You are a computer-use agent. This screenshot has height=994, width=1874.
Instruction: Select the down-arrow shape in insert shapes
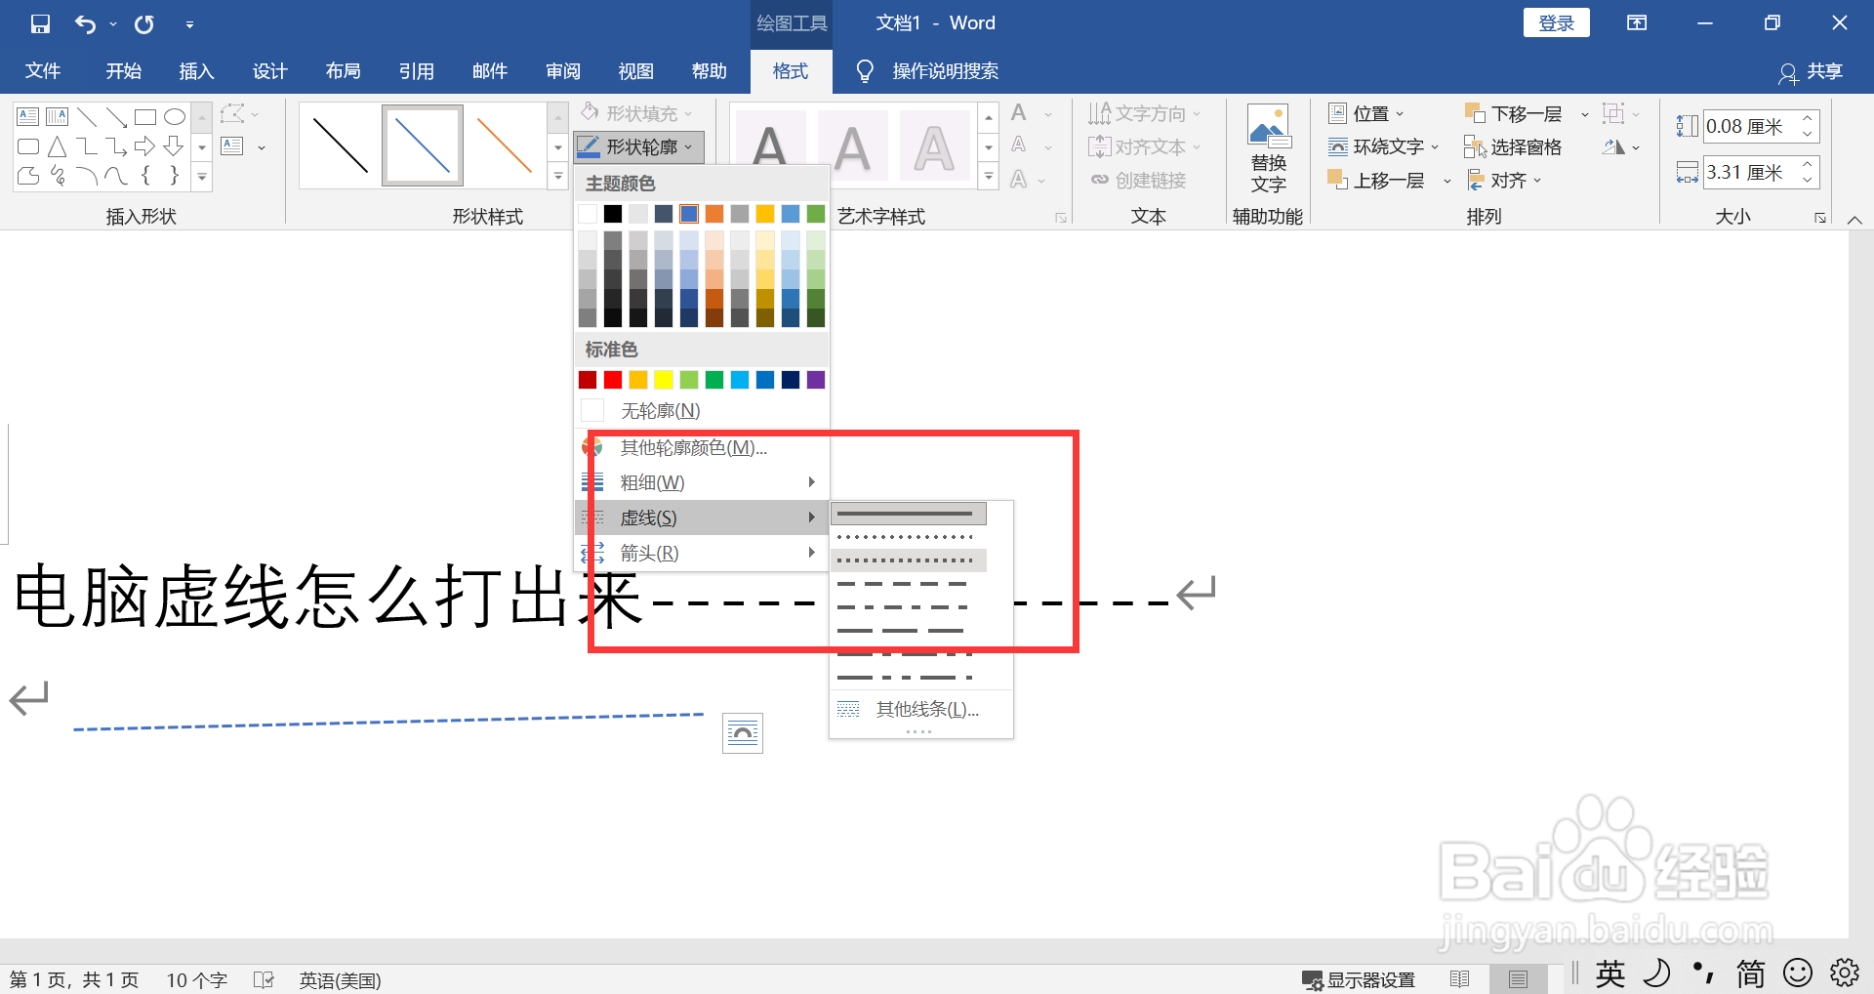pyautogui.click(x=174, y=145)
